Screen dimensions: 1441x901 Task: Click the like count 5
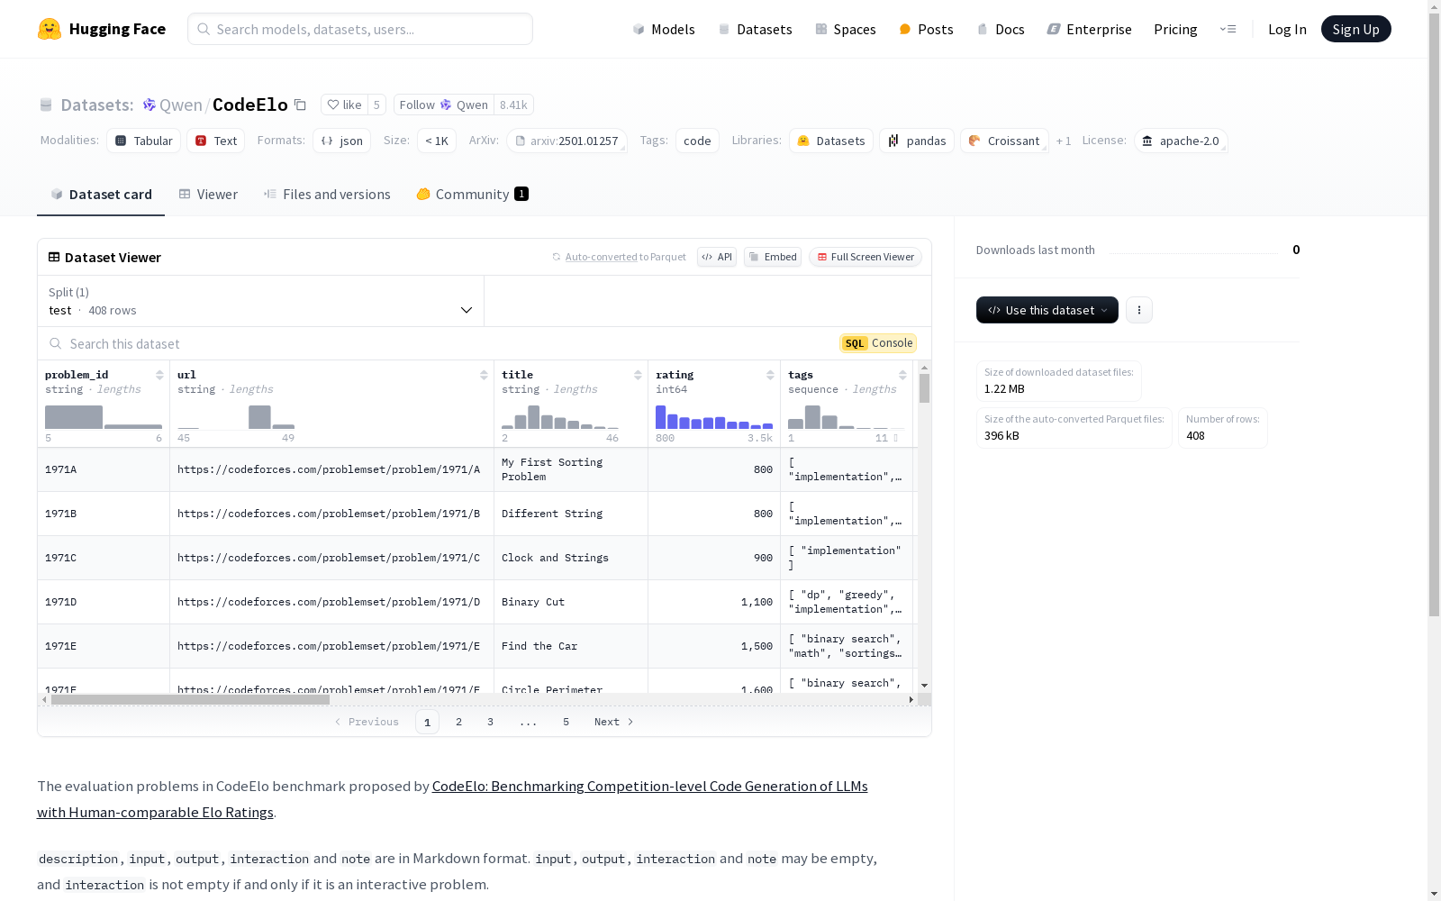click(x=376, y=105)
